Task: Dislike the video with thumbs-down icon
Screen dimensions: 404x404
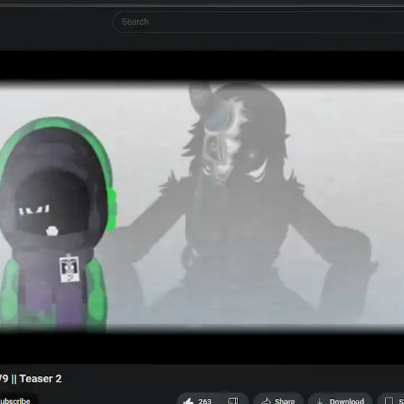Action: click(x=234, y=400)
